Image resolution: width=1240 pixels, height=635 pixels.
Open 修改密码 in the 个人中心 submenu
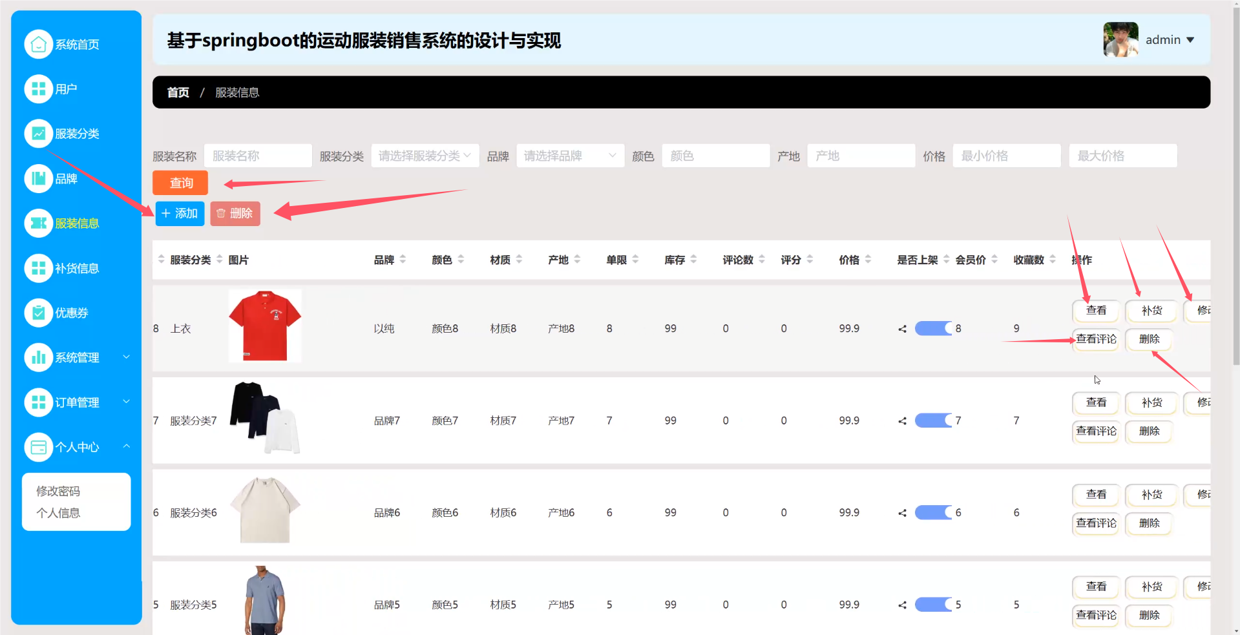pyautogui.click(x=58, y=492)
